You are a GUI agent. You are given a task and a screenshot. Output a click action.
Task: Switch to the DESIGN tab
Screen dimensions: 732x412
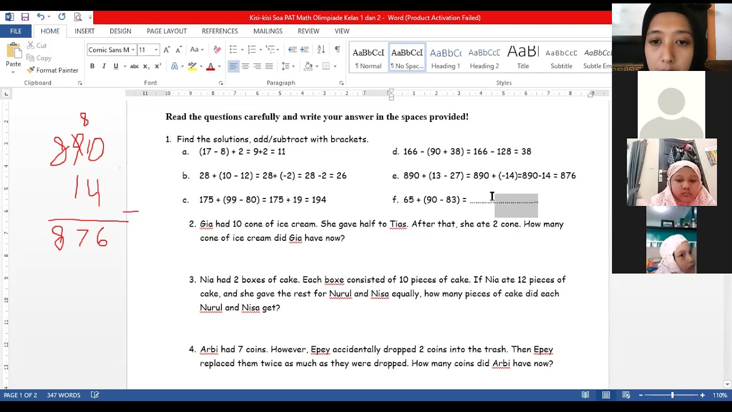[120, 31]
